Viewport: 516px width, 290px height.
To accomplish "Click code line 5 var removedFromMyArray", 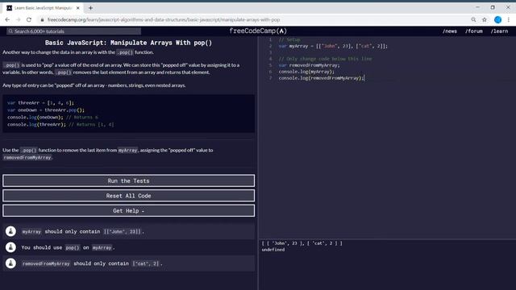I will 309,65.
